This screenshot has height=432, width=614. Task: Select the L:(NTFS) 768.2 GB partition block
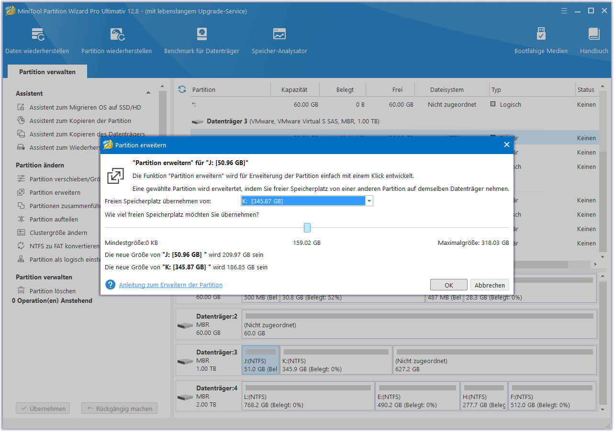tap(308, 396)
